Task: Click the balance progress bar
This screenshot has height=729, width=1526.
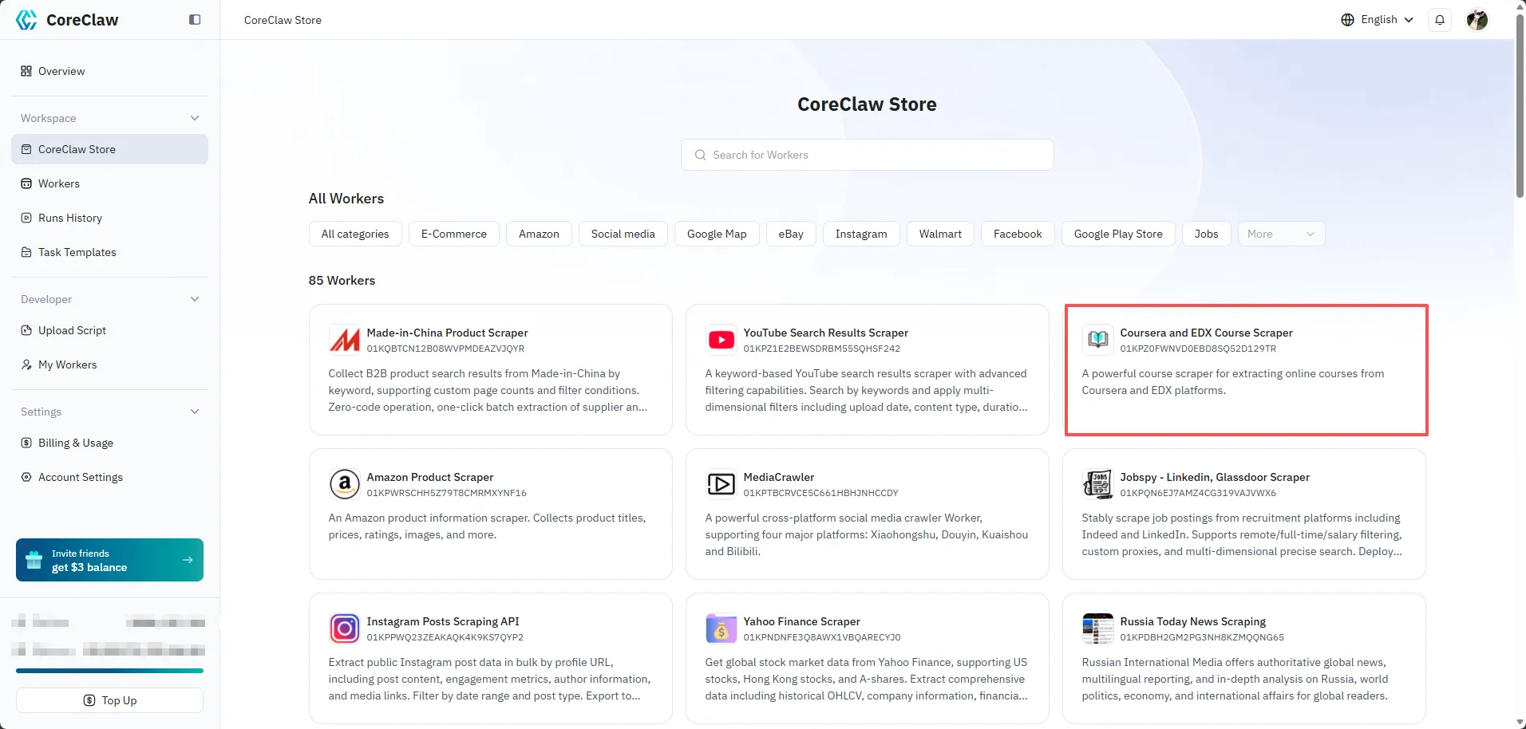Action: [109, 671]
